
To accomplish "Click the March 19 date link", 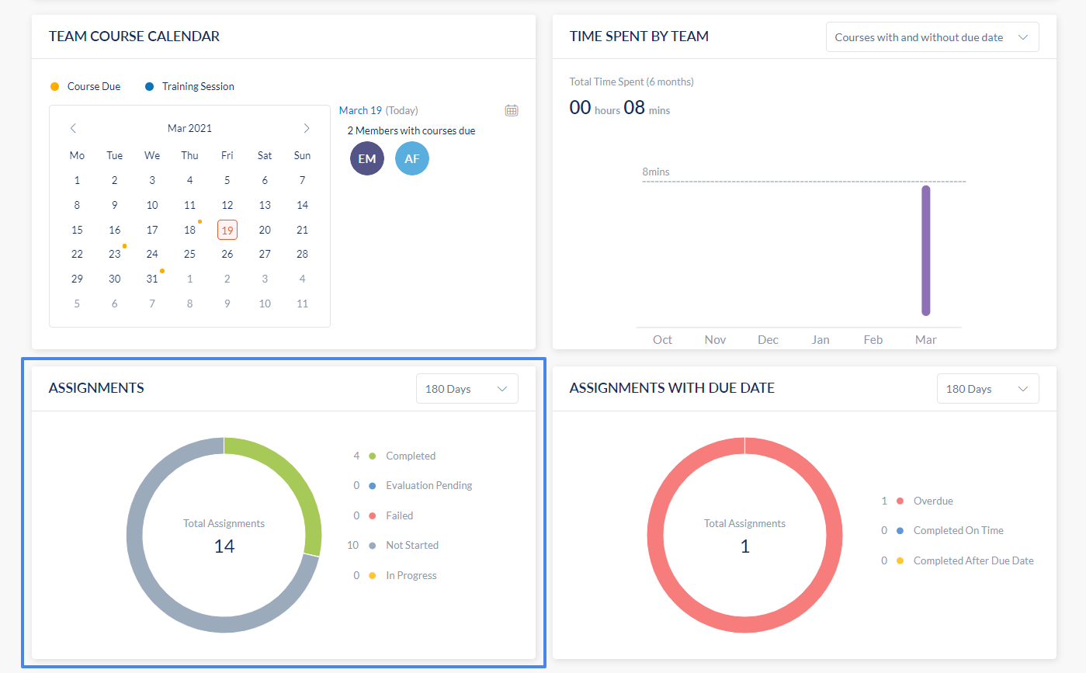I will [x=360, y=110].
